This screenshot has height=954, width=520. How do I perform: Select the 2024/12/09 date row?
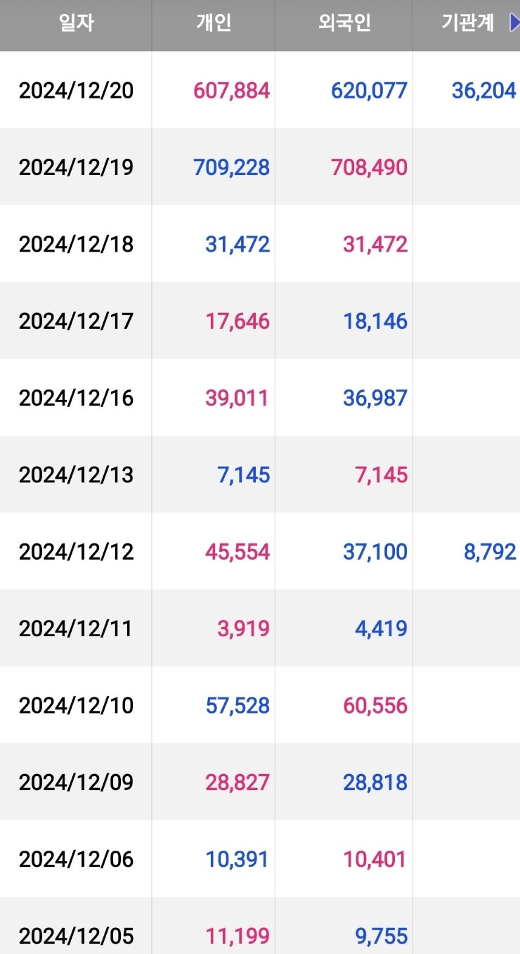click(x=76, y=782)
